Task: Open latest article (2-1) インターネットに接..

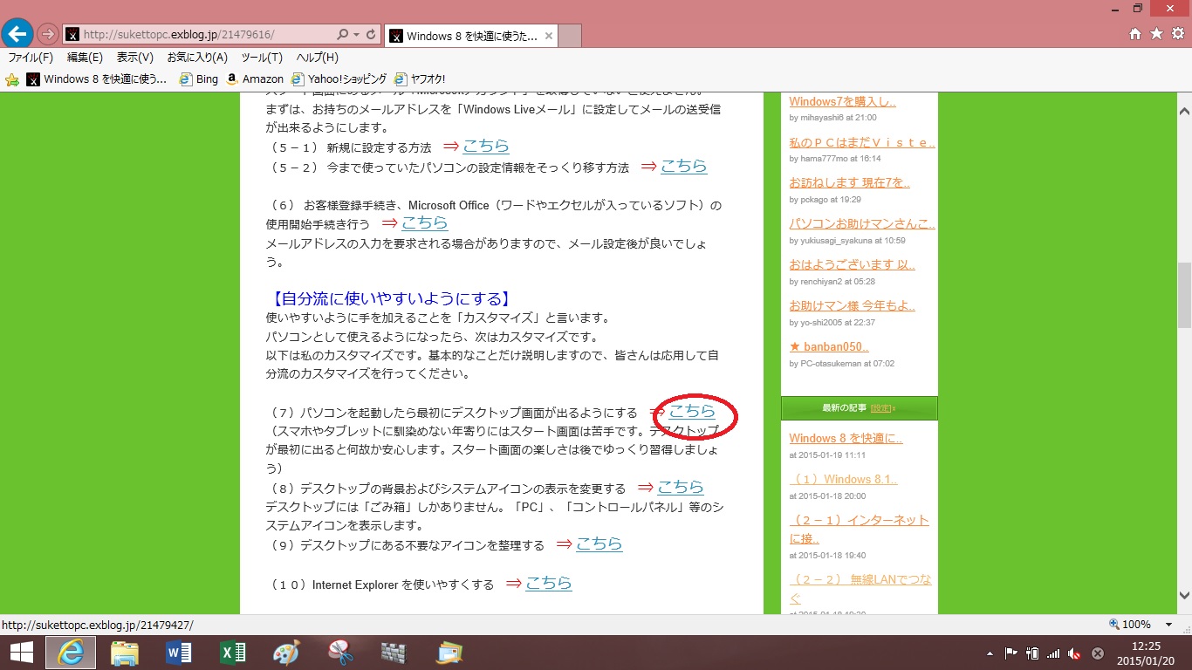Action: (x=859, y=529)
